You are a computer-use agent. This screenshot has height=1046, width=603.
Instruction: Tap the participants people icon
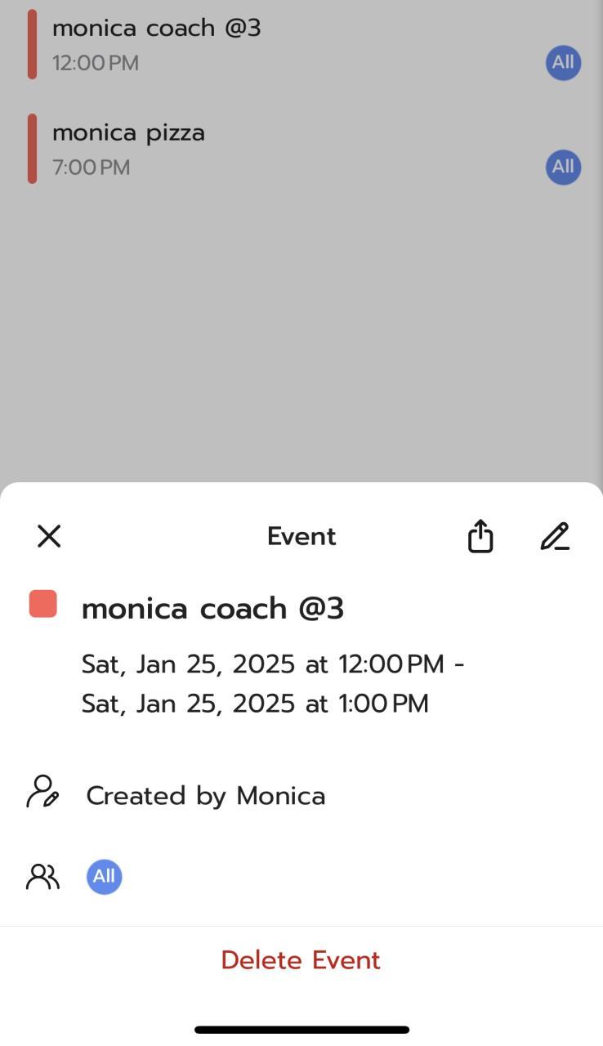pyautogui.click(x=42, y=877)
